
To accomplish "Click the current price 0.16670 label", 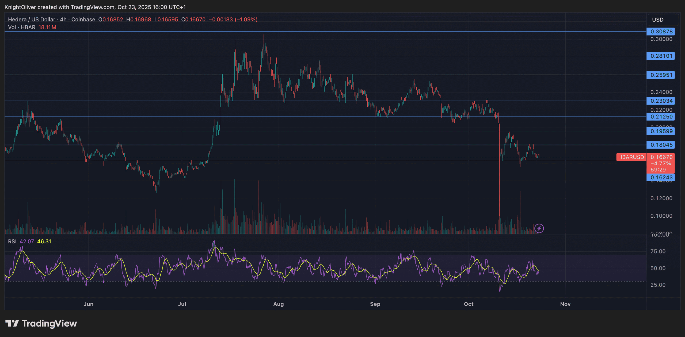I will (661, 157).
